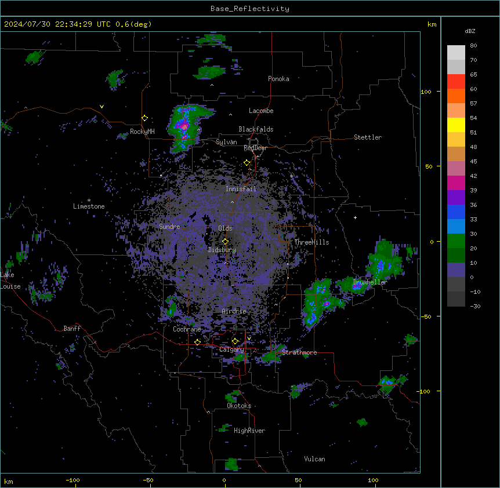Image resolution: width=500 pixels, height=488 pixels.
Task: Select the slate indigo swatch between 10 and 0
Action: pyautogui.click(x=456, y=270)
